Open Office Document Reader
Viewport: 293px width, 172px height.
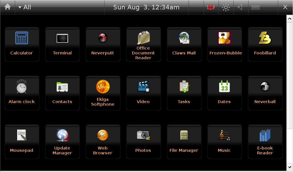coord(143,44)
